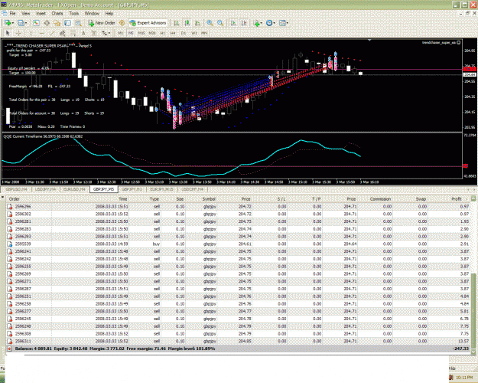Toggle chart auto scroll
Viewport: 478px width, 383px height.
pyautogui.click(x=233, y=23)
